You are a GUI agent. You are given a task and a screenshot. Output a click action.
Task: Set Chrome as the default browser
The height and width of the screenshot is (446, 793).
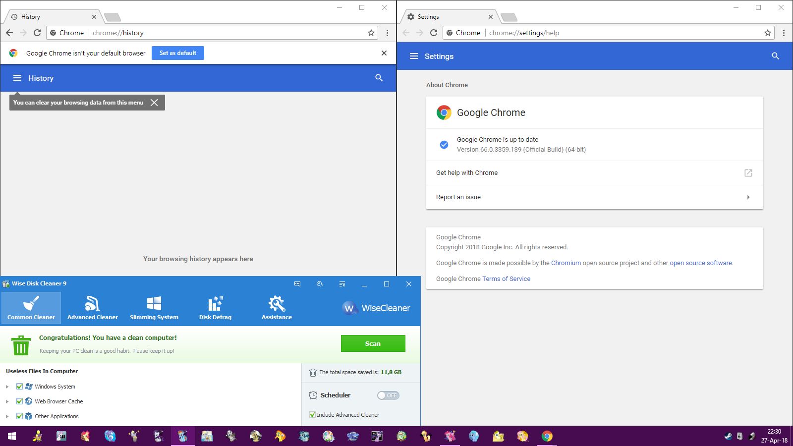178,53
